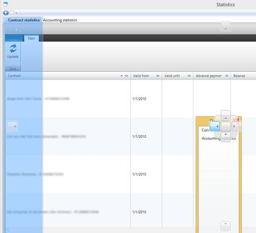This screenshot has width=256, height=233.
Task: Switch to Accounting statistics tab
Action: 60,20
